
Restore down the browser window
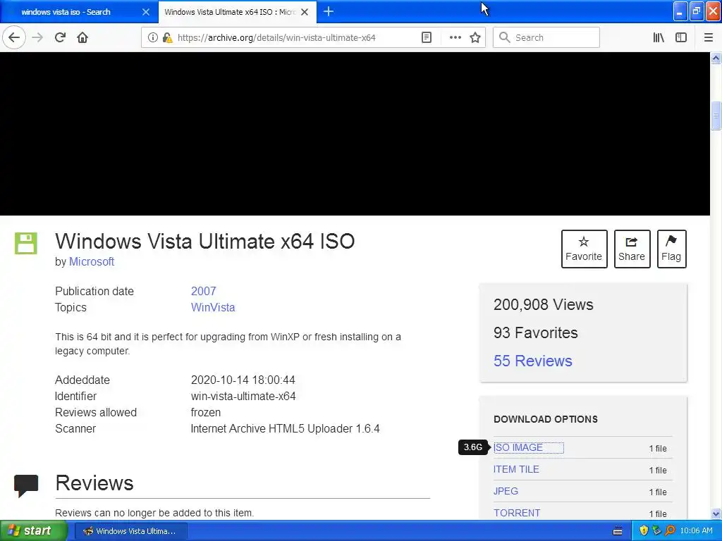click(696, 11)
